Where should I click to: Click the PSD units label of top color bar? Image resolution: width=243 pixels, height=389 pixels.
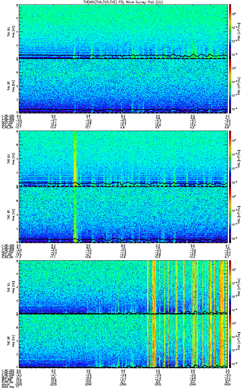click(239, 31)
